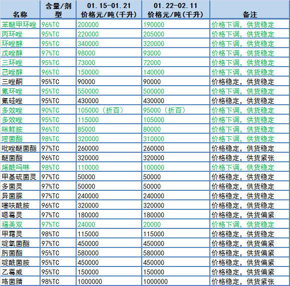
Task: Select the 吡唑醚菌酯 name cell
Action: (20, 148)
